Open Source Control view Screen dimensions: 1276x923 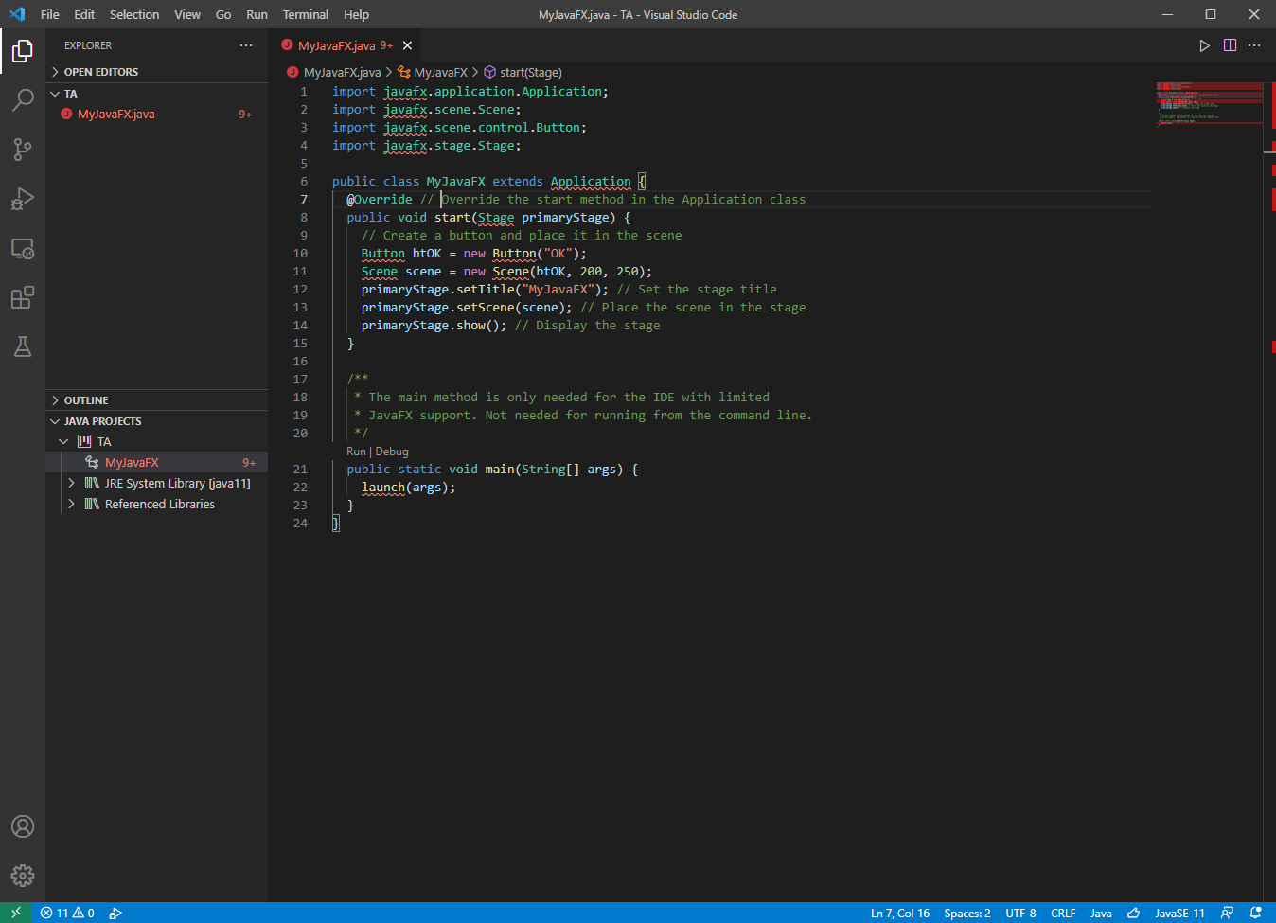click(x=23, y=149)
